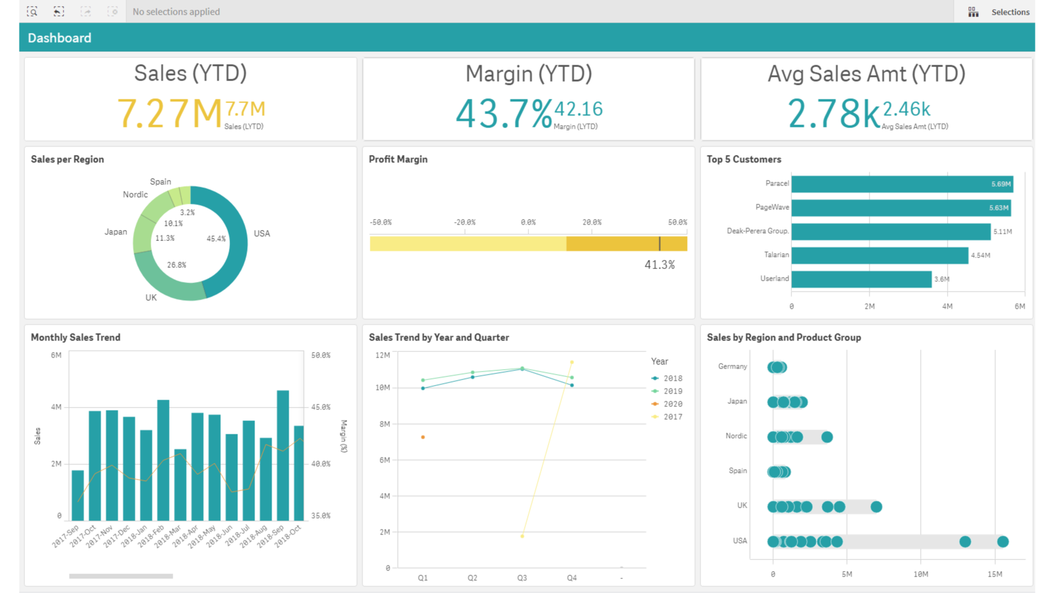Select 2019 in the Year legend
This screenshot has width=1055, height=593.
(x=672, y=391)
